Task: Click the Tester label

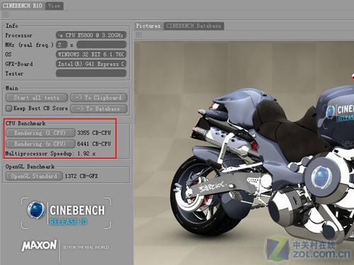Action: point(14,73)
